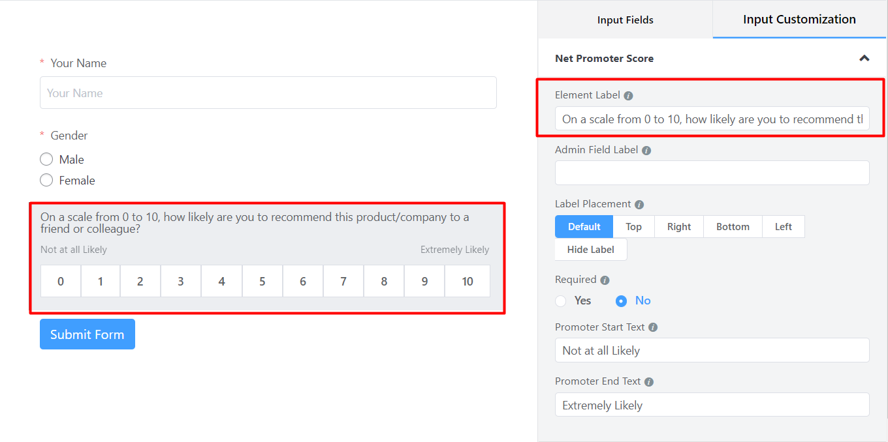Set label placement to Top
The height and width of the screenshot is (442, 888).
pyautogui.click(x=633, y=226)
